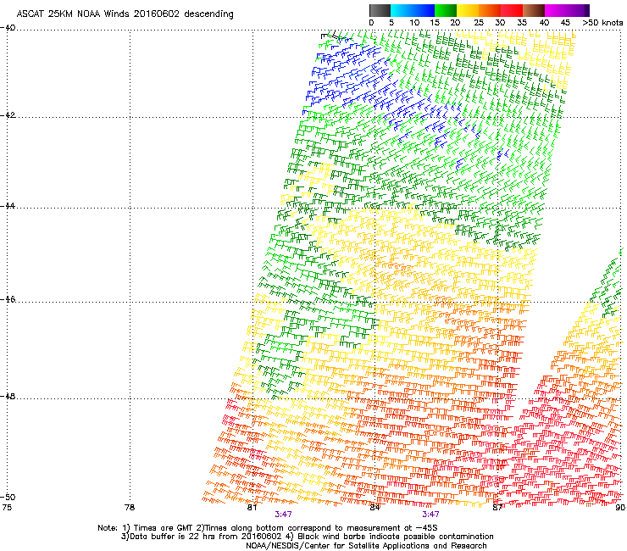
Task: Click the '84' longitude axis label
Action: (375, 508)
